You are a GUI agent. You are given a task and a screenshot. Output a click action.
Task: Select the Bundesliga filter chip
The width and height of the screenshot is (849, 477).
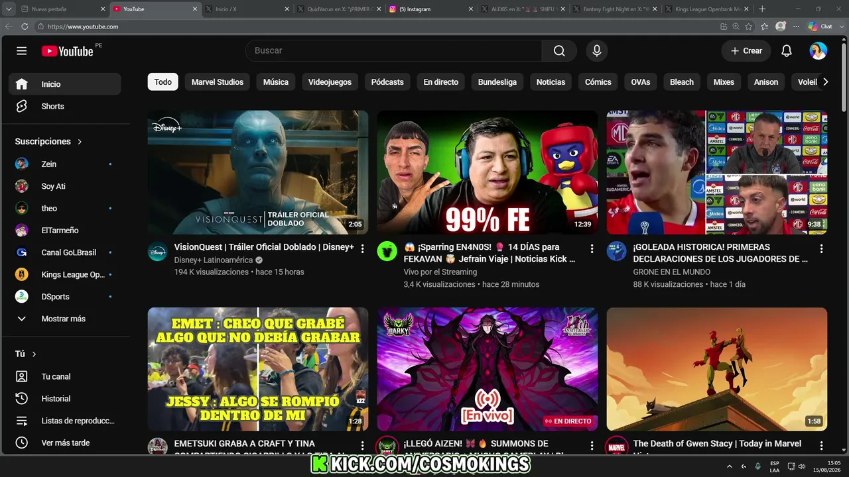tap(497, 82)
